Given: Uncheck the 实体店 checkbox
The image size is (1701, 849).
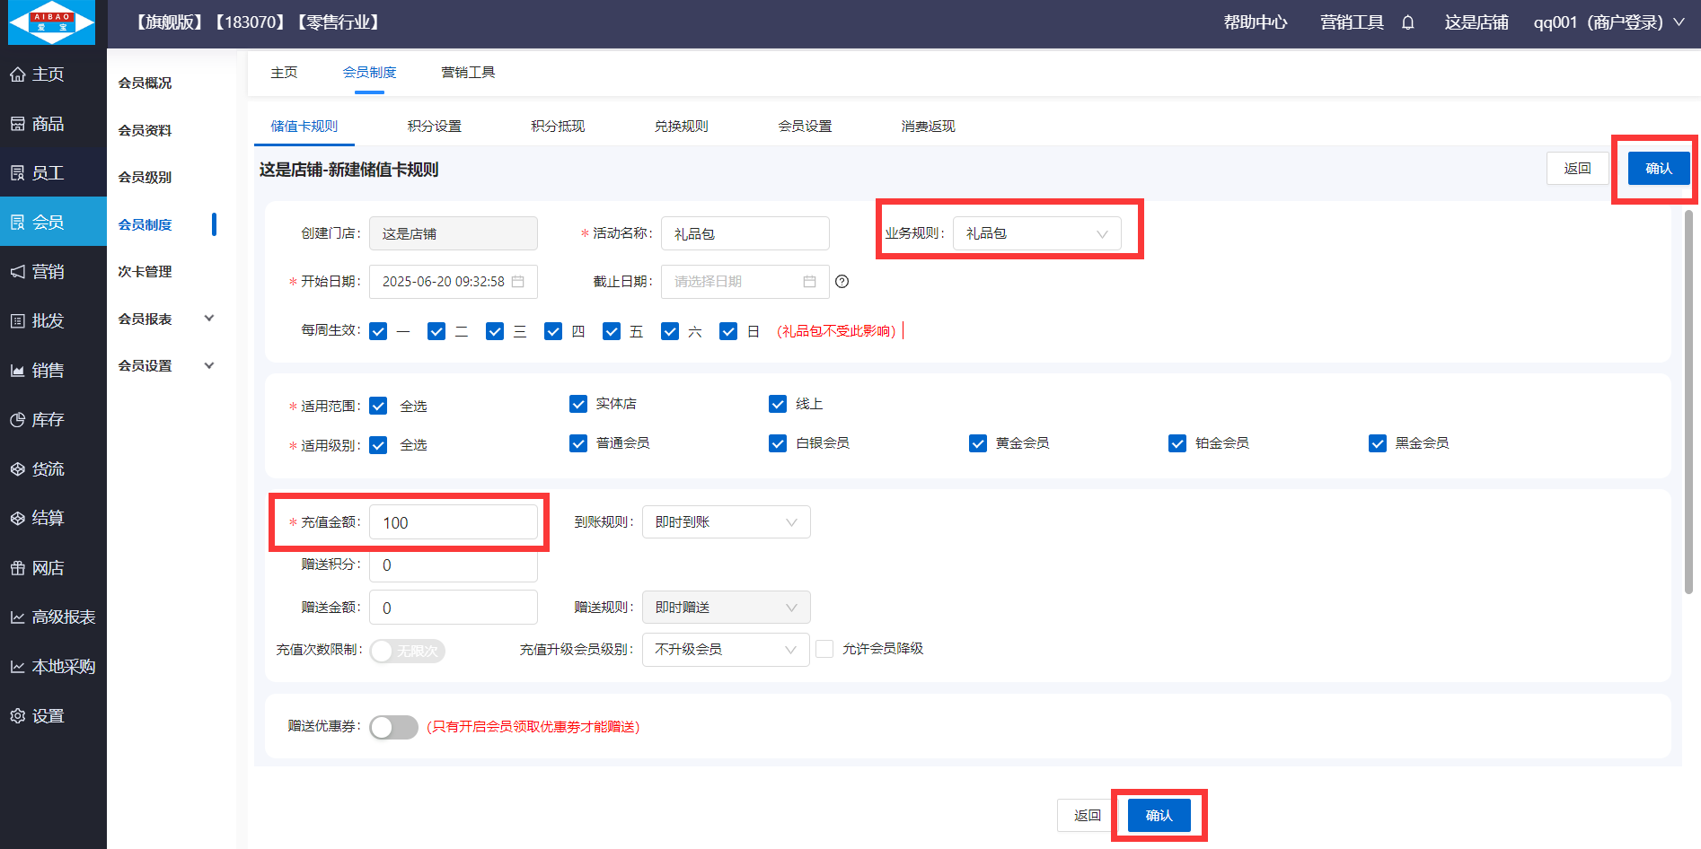Looking at the screenshot, I should click(x=578, y=404).
